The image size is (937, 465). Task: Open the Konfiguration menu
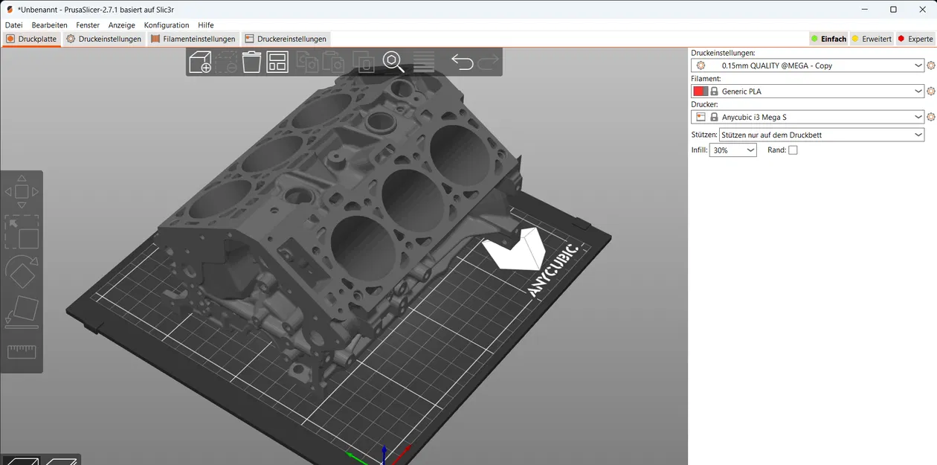pos(166,25)
